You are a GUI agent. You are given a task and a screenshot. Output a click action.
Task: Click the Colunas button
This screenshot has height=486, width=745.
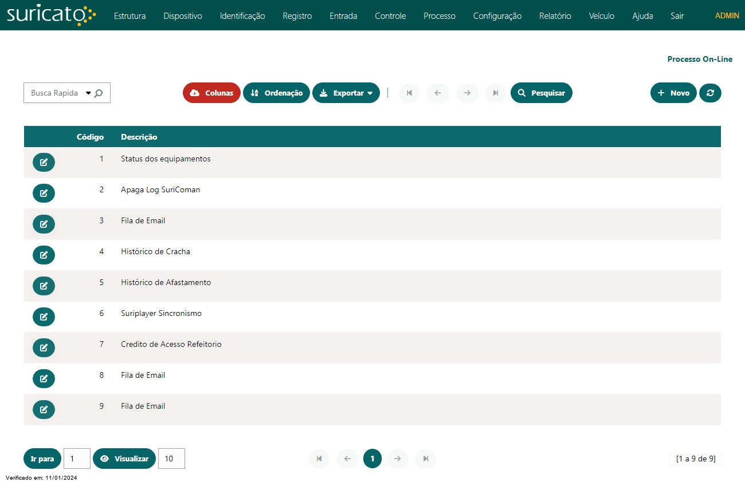[x=211, y=93]
